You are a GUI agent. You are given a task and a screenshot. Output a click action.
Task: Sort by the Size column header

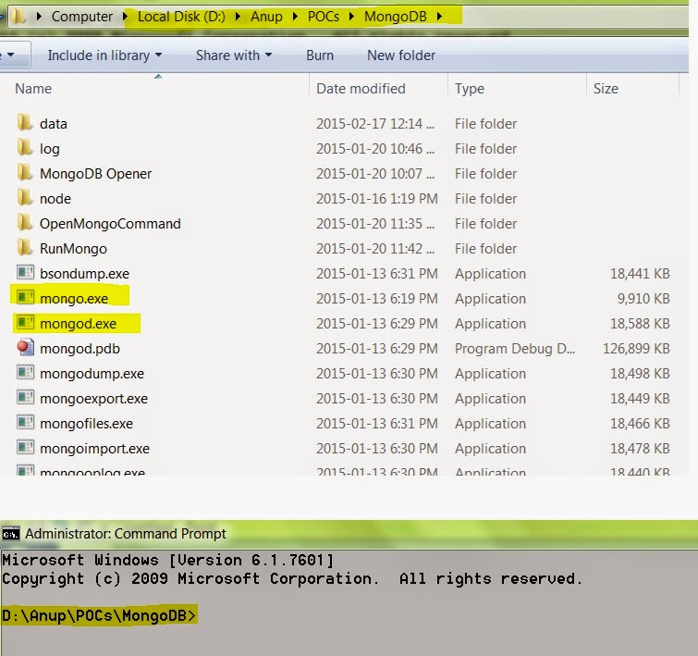point(606,89)
